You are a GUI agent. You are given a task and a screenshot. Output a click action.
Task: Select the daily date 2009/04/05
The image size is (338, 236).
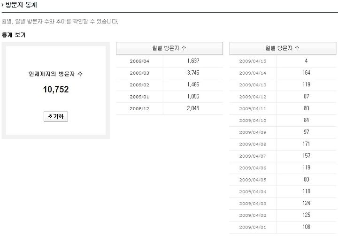click(253, 180)
